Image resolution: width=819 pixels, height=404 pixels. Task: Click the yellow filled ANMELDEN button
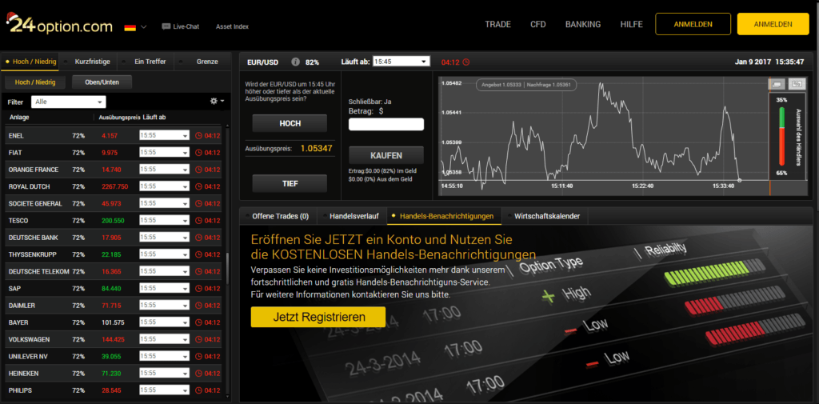click(x=773, y=24)
